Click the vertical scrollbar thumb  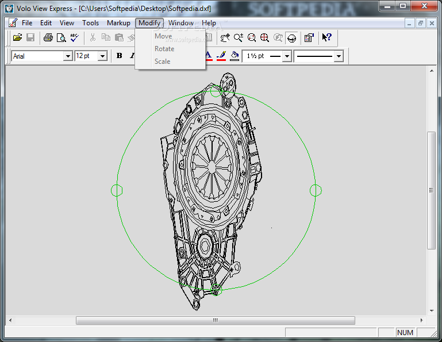pyautogui.click(x=431, y=190)
